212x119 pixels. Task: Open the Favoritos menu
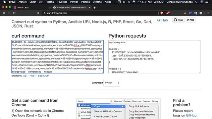(62, 2)
